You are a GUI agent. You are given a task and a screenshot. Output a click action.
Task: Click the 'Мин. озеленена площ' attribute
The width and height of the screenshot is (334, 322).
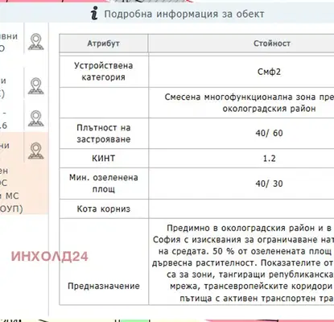click(x=104, y=184)
